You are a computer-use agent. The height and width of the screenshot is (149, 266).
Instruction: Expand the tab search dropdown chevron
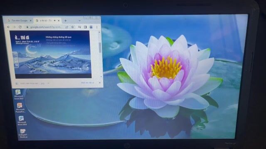(x=79, y=21)
